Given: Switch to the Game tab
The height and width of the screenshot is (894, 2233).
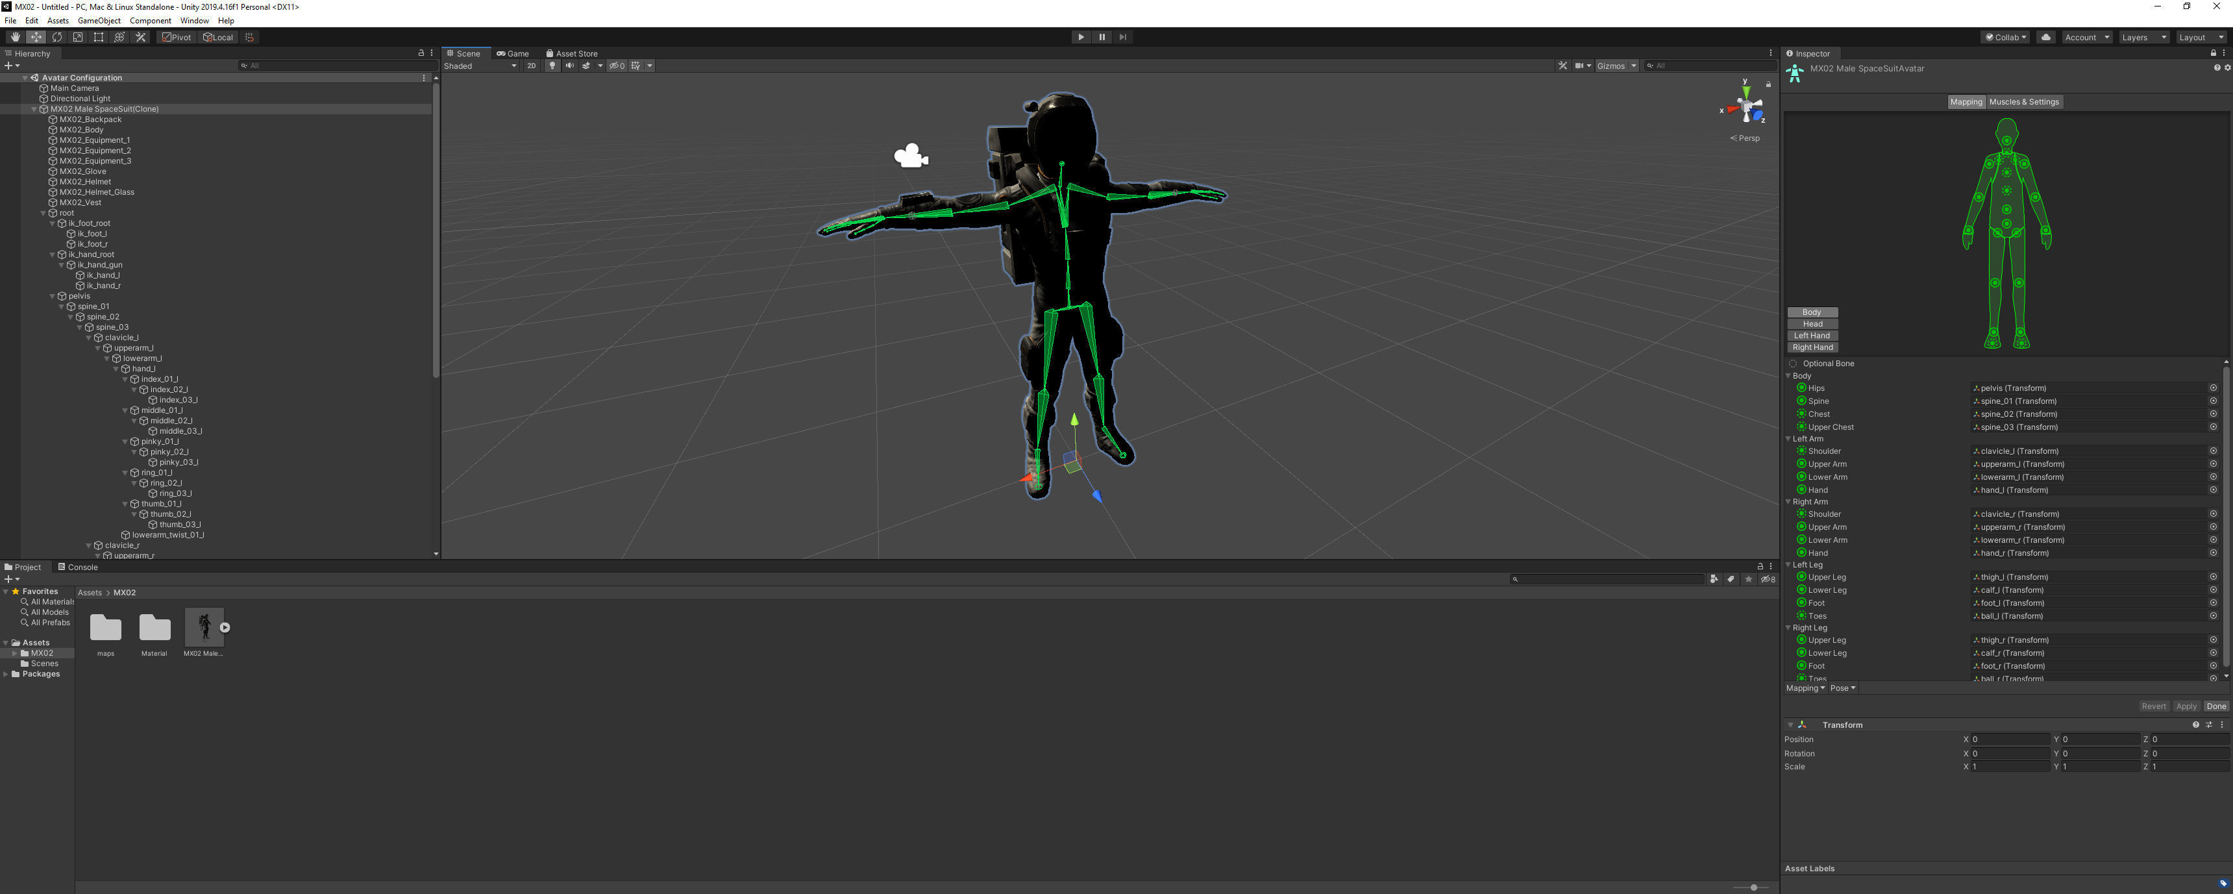Looking at the screenshot, I should (512, 54).
